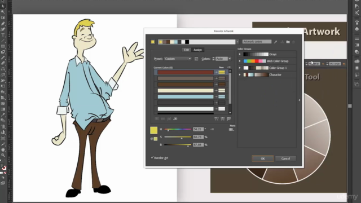Image resolution: width=361 pixels, height=203 pixels.
Task: Toggle Recolor Art checkbox
Action: click(x=152, y=158)
